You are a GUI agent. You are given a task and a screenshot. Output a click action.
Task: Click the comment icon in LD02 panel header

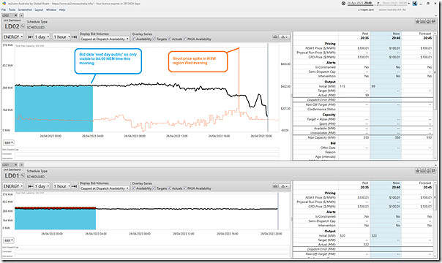(x=433, y=21)
